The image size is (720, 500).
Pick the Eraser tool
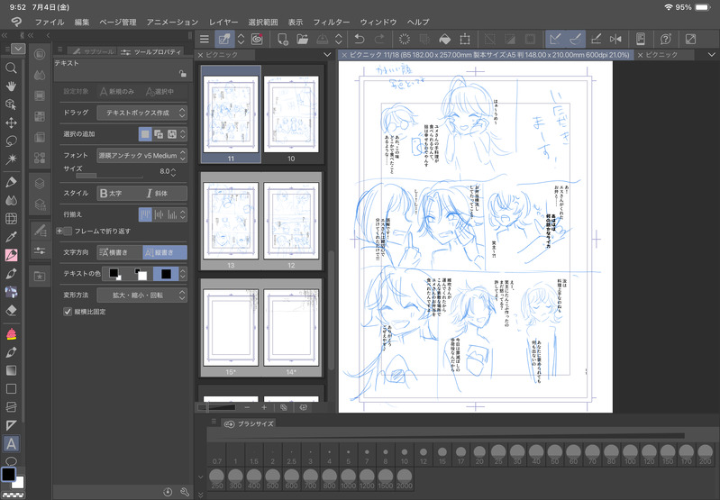pyautogui.click(x=11, y=309)
